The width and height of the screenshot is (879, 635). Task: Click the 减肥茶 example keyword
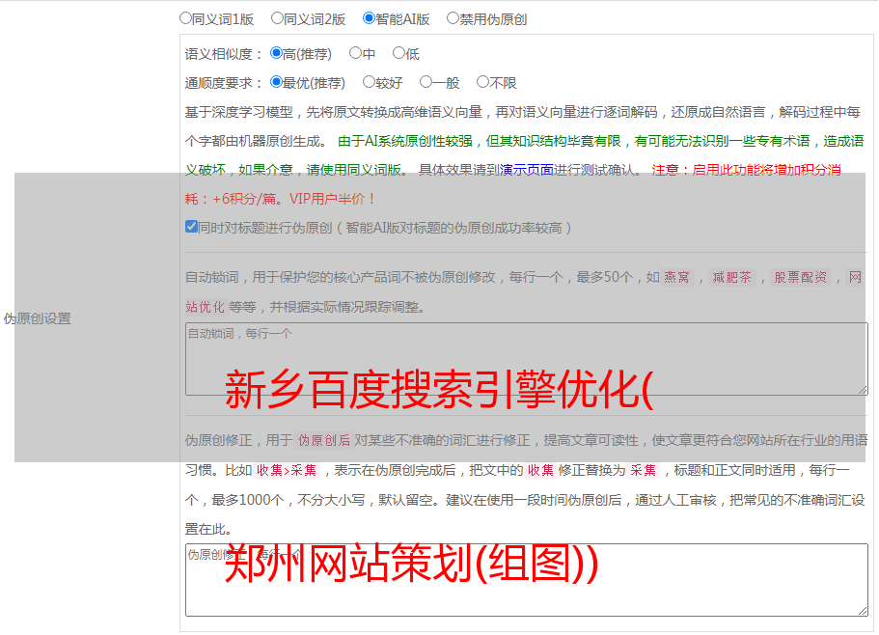coord(731,277)
